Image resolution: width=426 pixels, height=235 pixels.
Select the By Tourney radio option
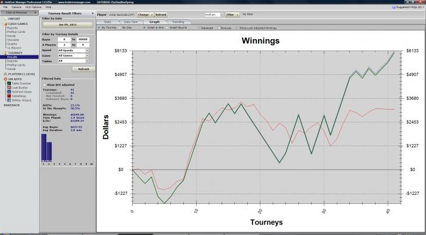pyautogui.click(x=99, y=28)
